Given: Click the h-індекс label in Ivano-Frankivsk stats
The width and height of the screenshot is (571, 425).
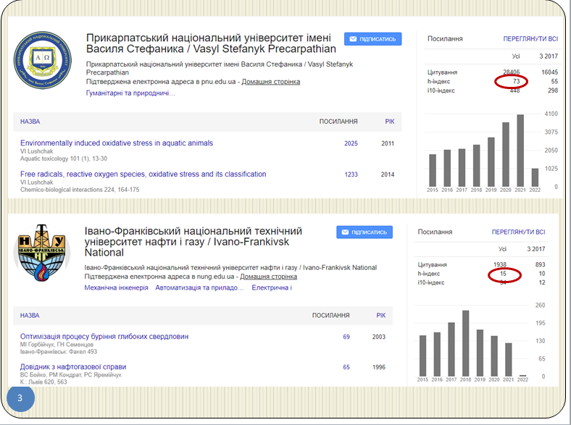Looking at the screenshot, I should [x=429, y=273].
